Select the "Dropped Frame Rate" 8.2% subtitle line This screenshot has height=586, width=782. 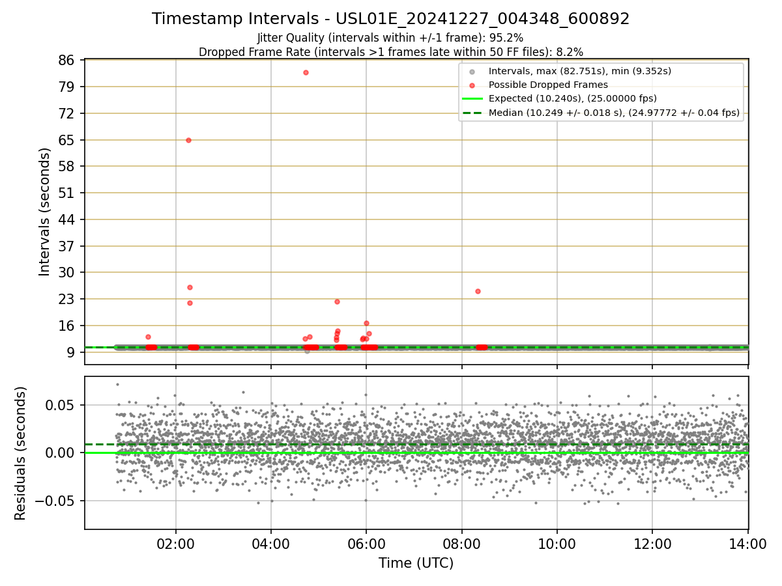click(391, 52)
